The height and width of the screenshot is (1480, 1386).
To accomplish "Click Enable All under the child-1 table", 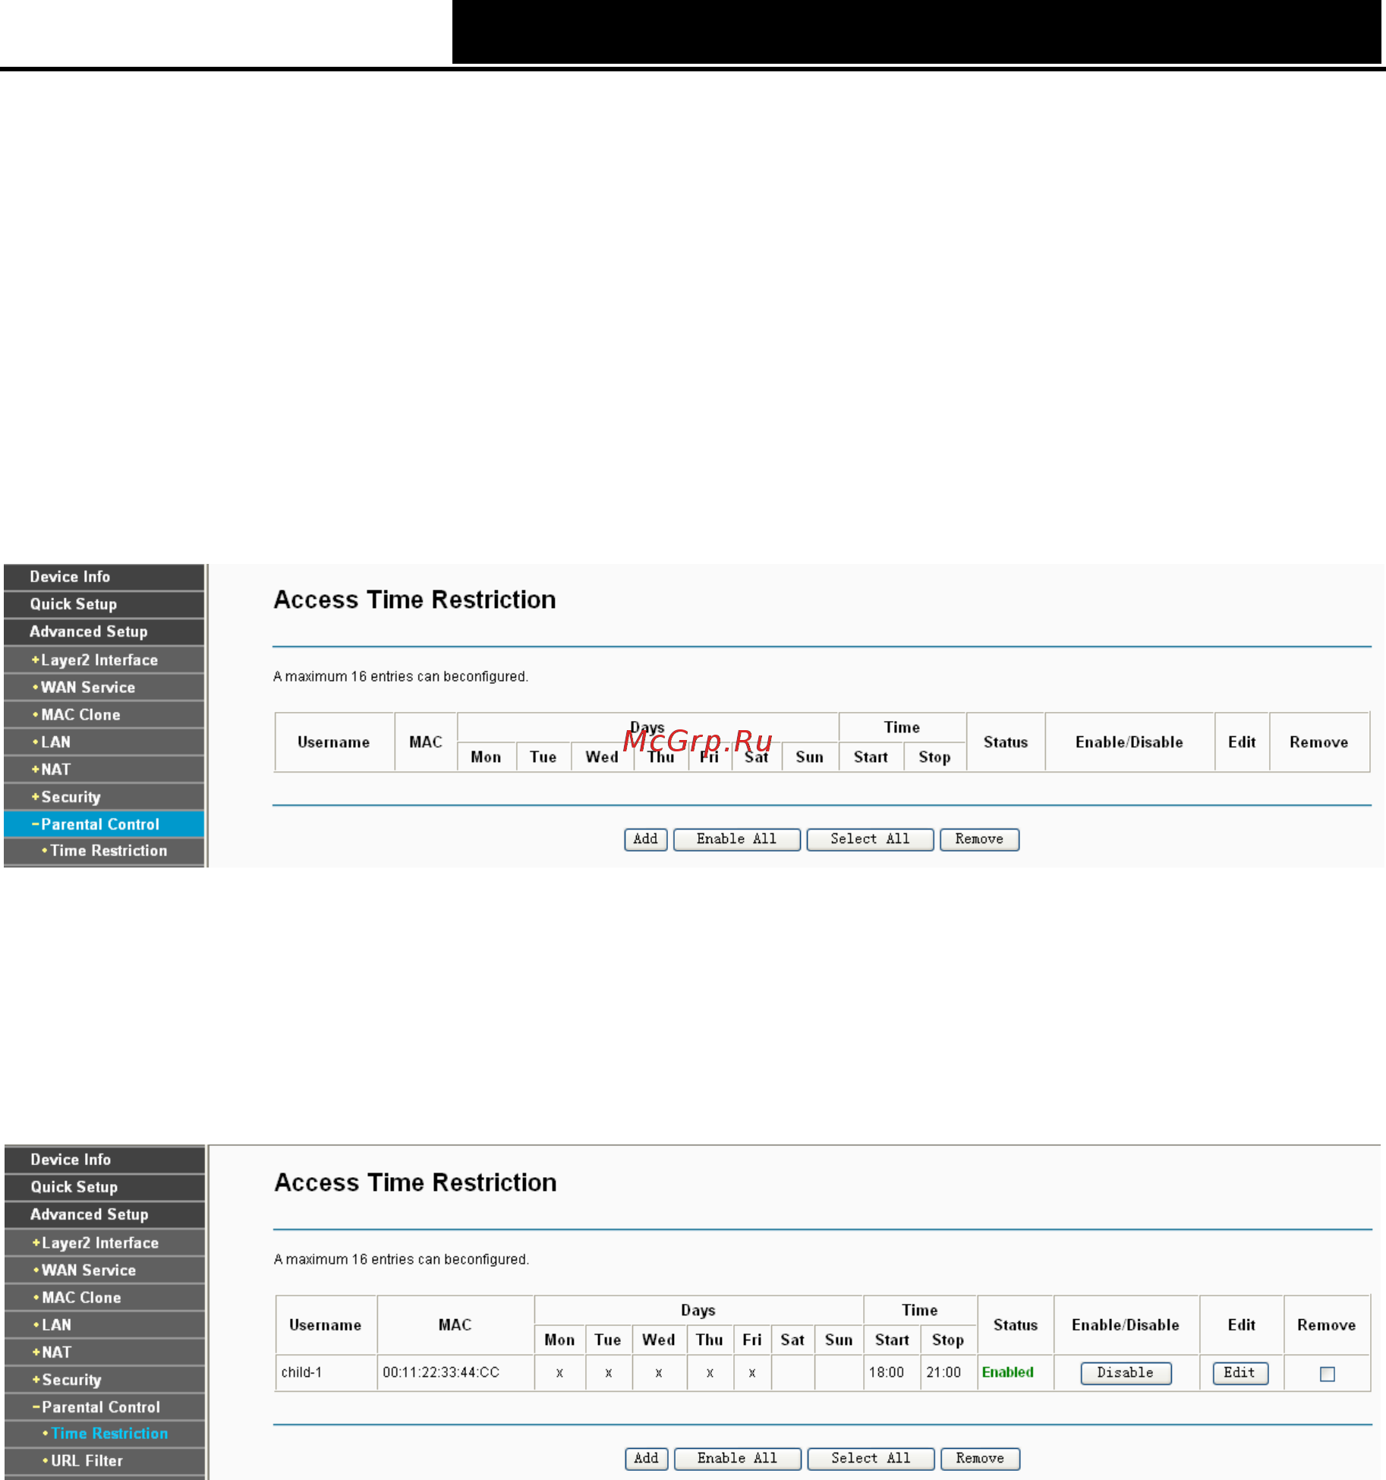I will coord(737,1458).
